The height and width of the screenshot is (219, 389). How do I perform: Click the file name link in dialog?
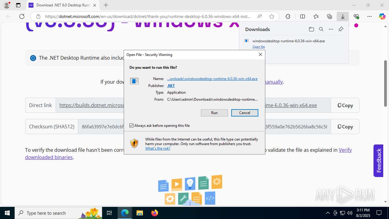(x=212, y=79)
